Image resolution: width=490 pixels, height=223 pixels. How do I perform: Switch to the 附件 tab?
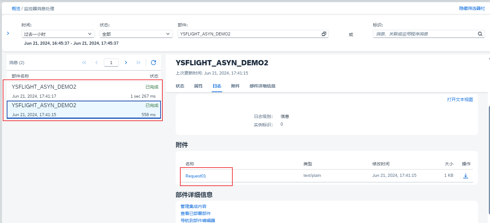pyautogui.click(x=235, y=86)
